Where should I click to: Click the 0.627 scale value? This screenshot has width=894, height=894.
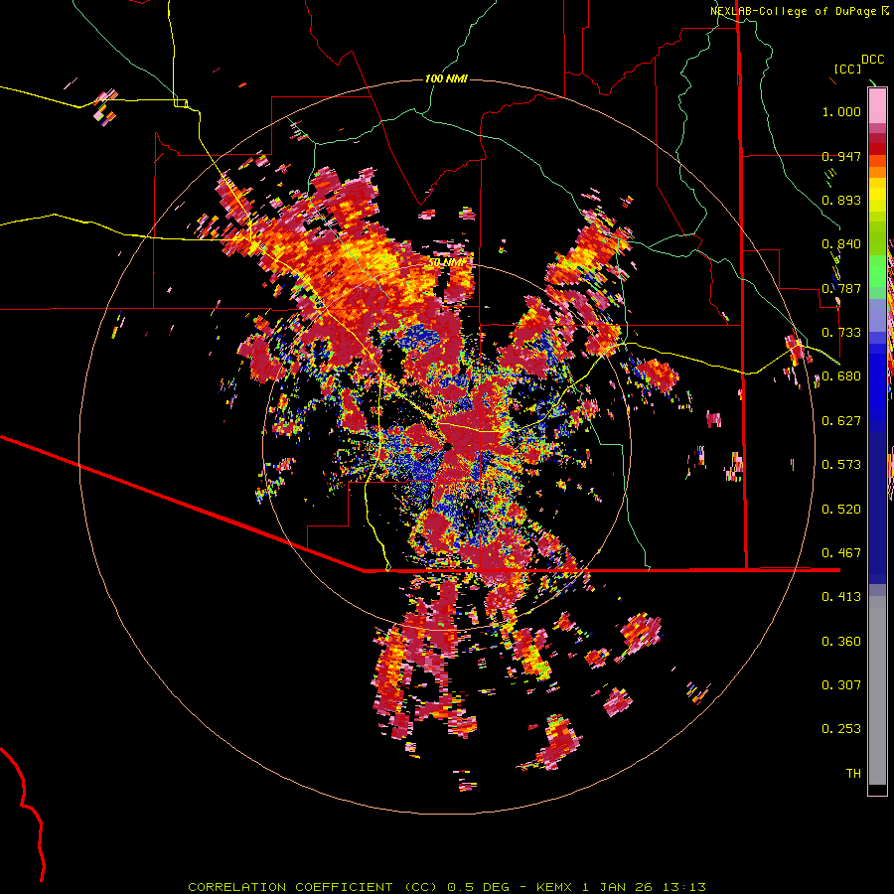[841, 421]
